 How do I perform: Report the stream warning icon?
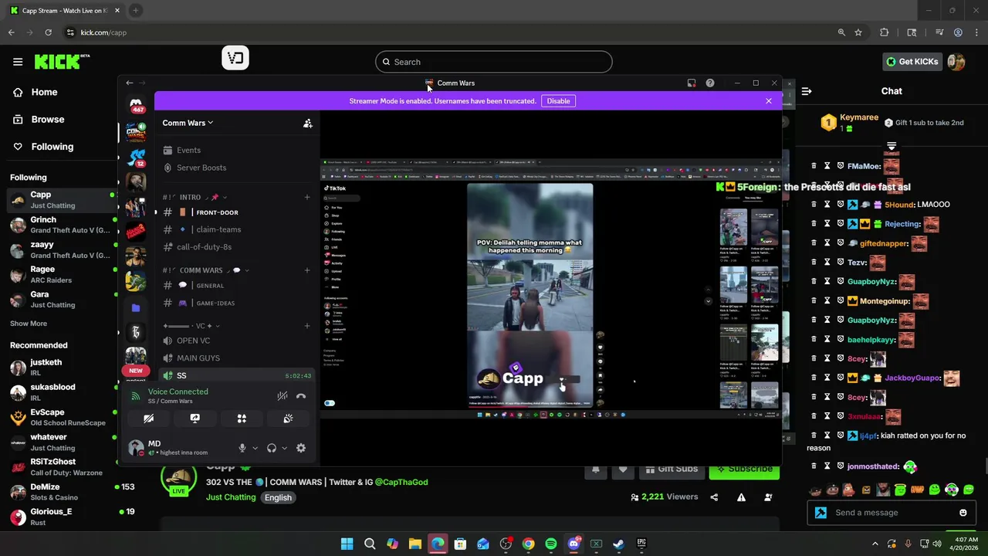741,497
